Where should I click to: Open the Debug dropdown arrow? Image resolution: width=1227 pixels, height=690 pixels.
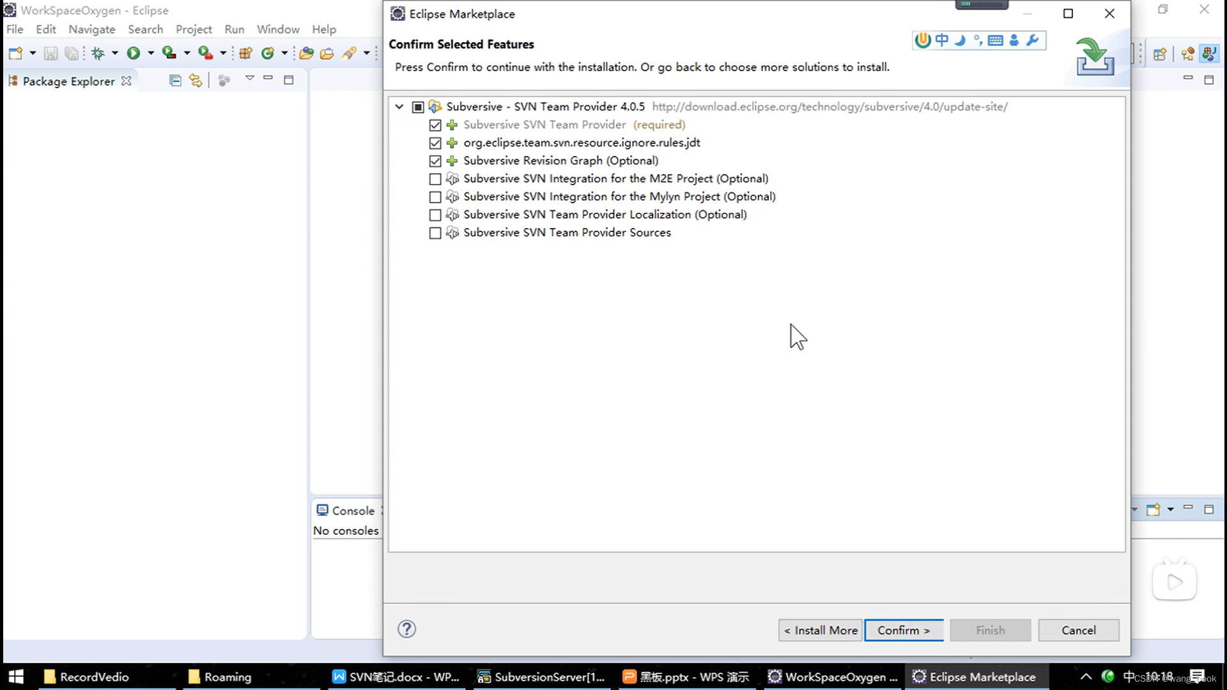point(115,54)
